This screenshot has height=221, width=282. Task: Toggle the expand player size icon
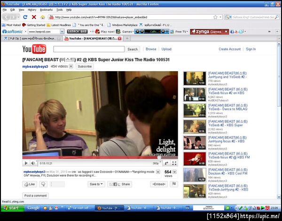pyautogui.click(x=166, y=163)
